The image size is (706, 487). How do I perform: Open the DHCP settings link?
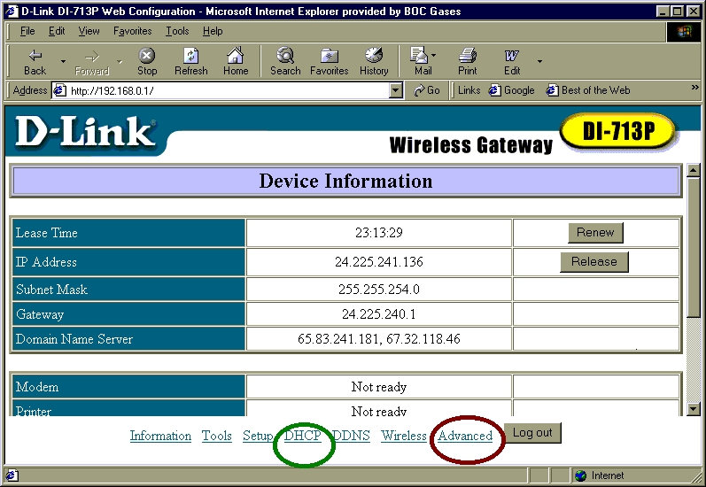pos(302,436)
